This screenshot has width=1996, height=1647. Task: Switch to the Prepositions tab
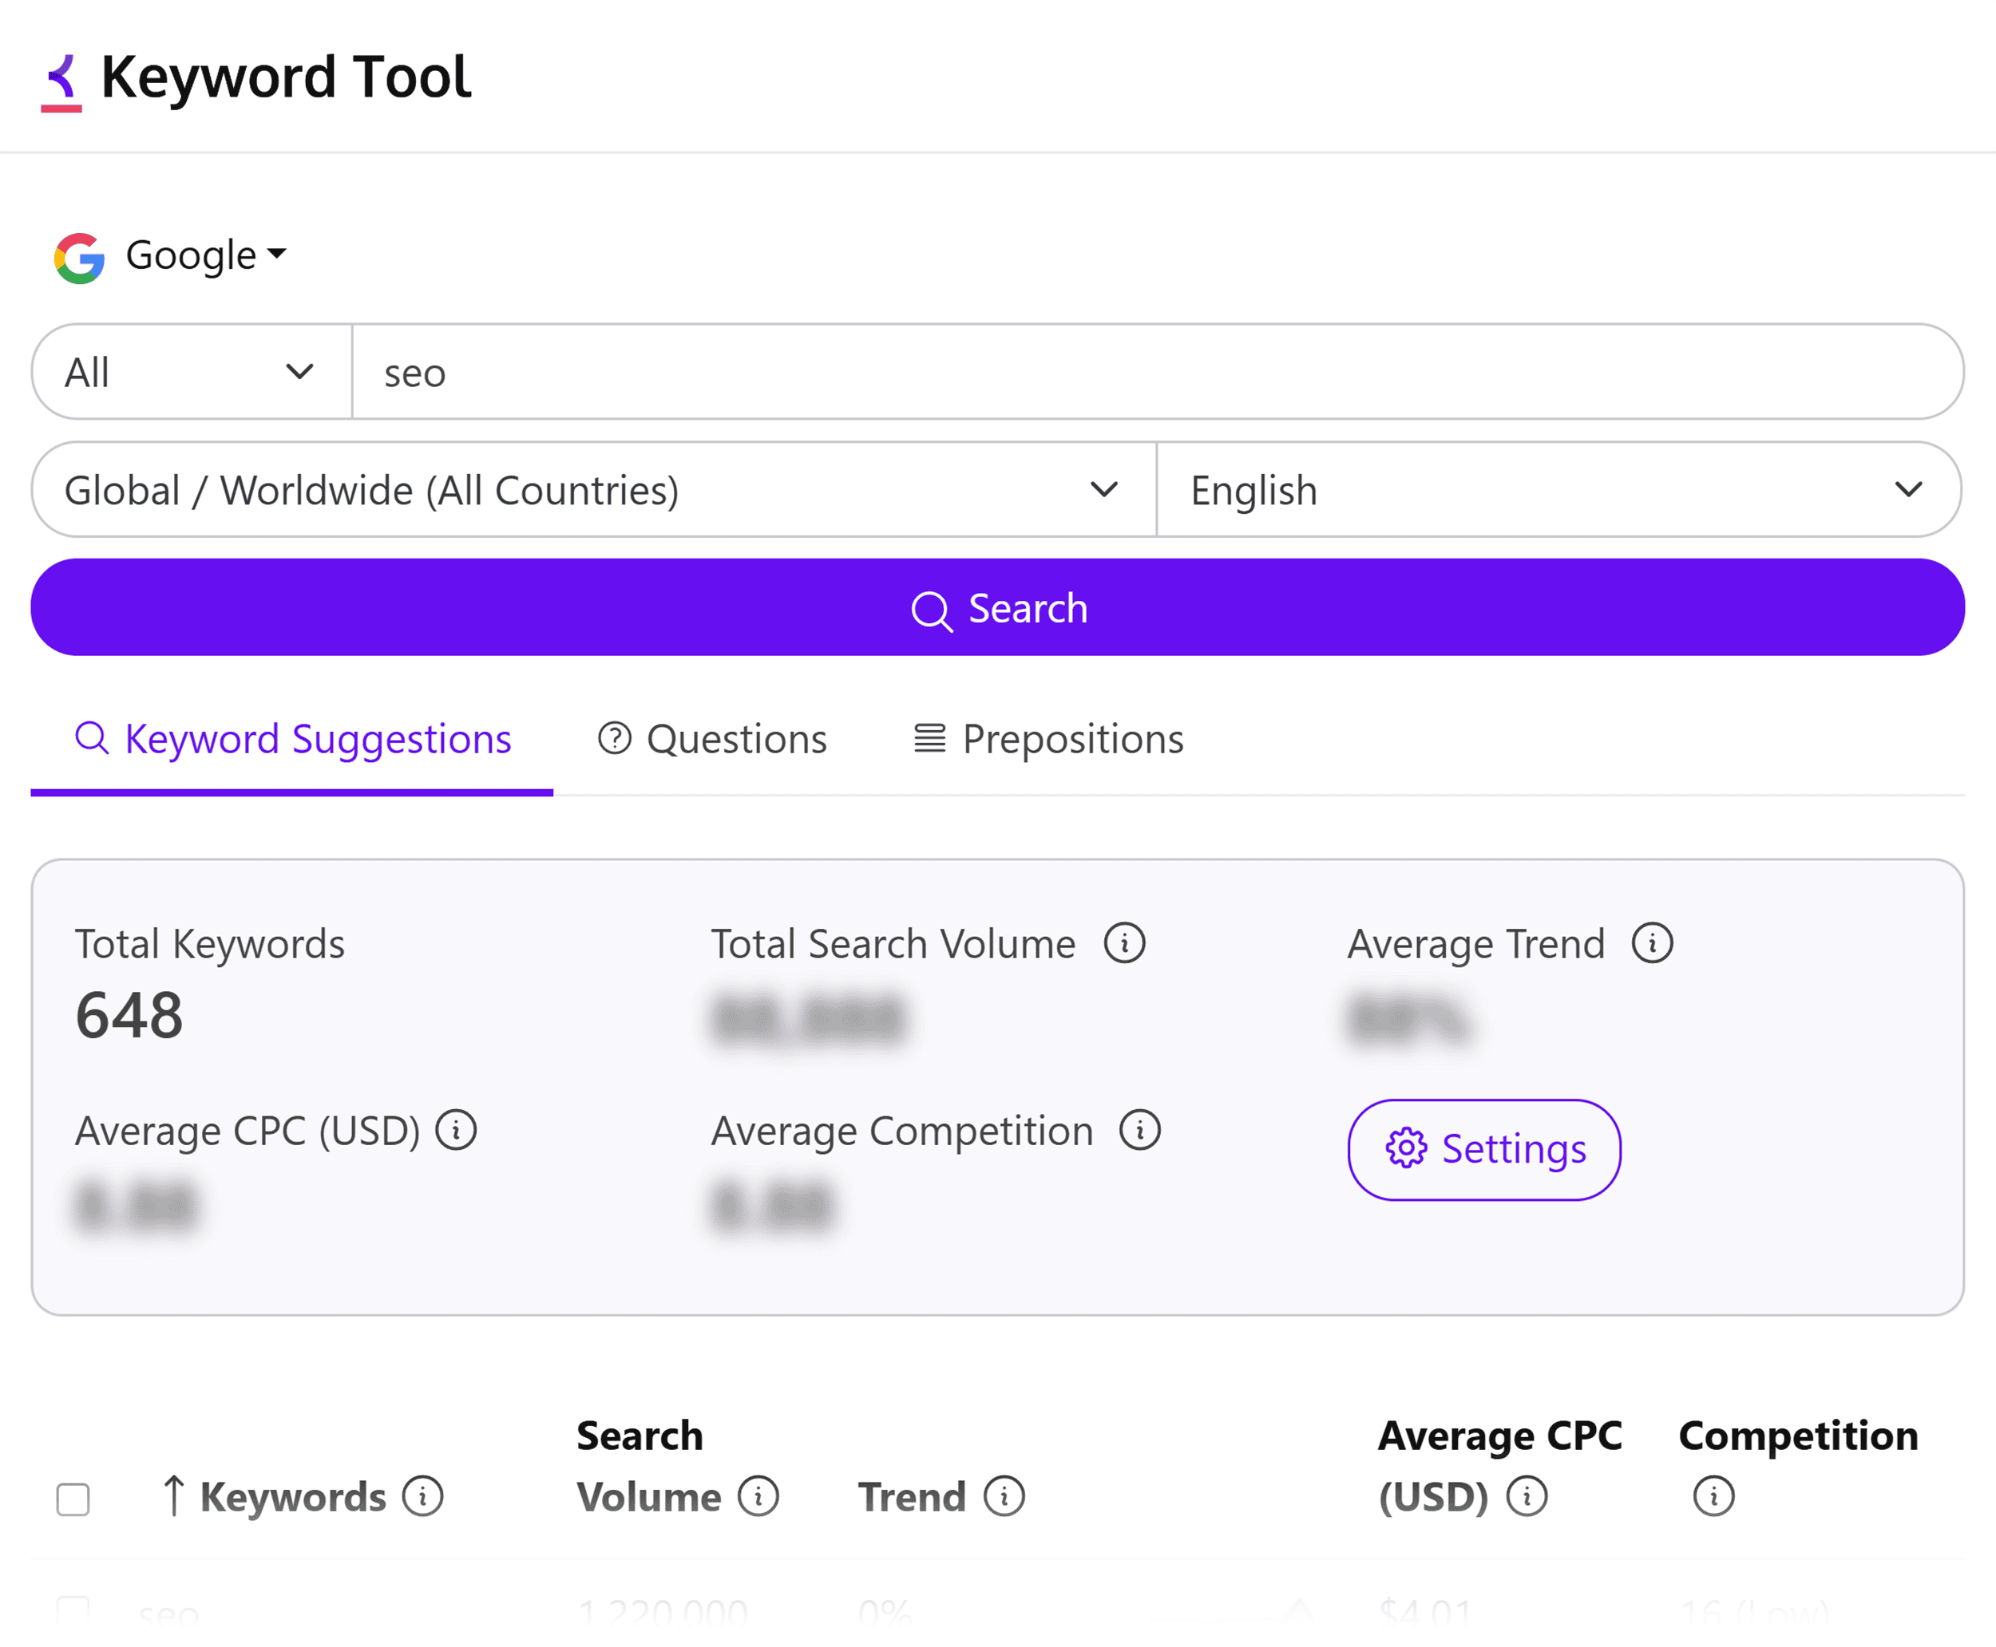coord(1049,739)
